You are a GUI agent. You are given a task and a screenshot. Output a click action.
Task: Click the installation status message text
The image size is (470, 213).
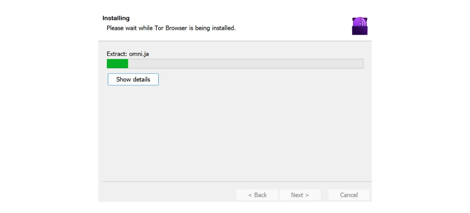[x=171, y=28]
